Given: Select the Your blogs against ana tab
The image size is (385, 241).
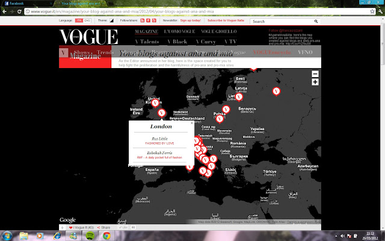Looking at the screenshot, I should [81, 4].
